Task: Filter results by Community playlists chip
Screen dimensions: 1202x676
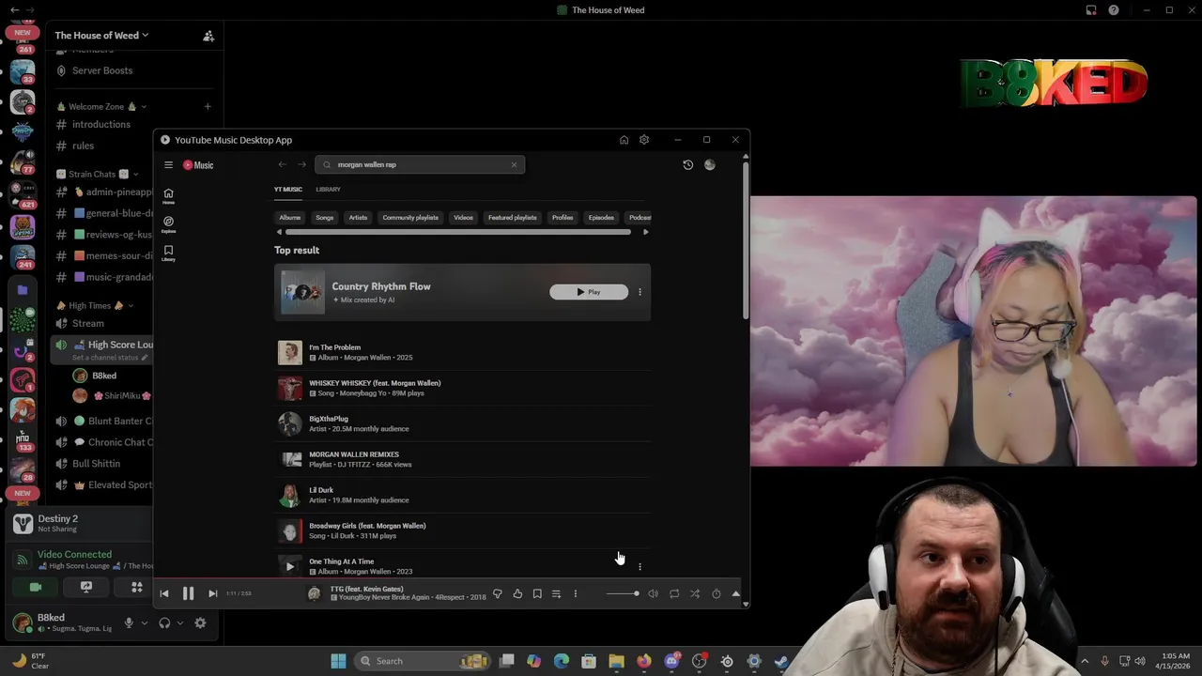Action: pyautogui.click(x=410, y=218)
